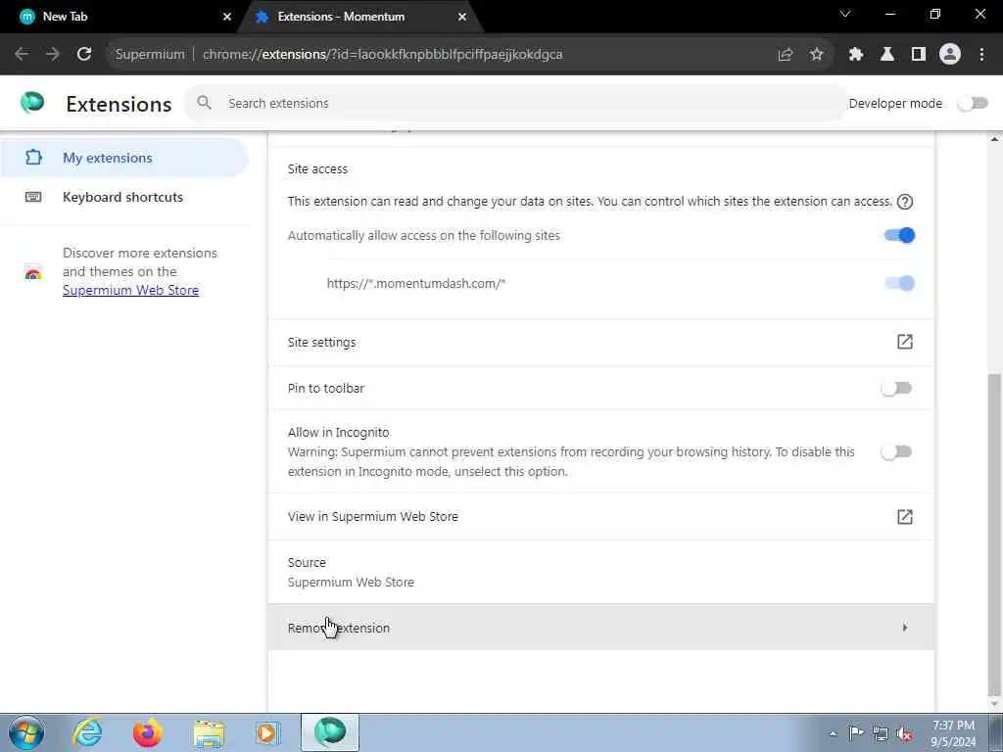
Task: Enable Allow in Incognito switch
Action: point(896,451)
